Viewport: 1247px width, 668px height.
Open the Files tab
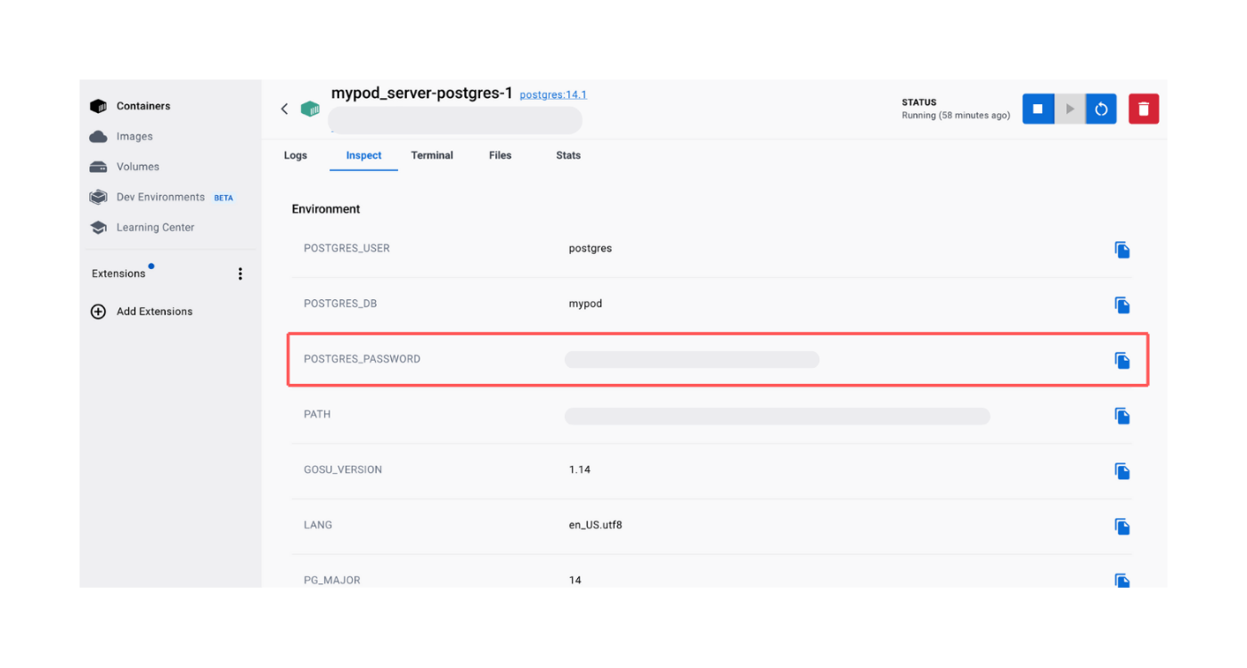tap(500, 155)
